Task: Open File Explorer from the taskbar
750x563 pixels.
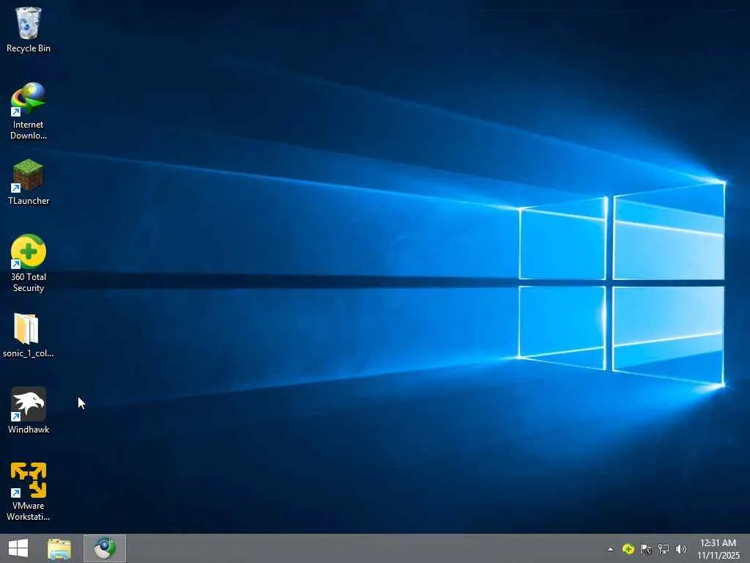Action: point(59,549)
